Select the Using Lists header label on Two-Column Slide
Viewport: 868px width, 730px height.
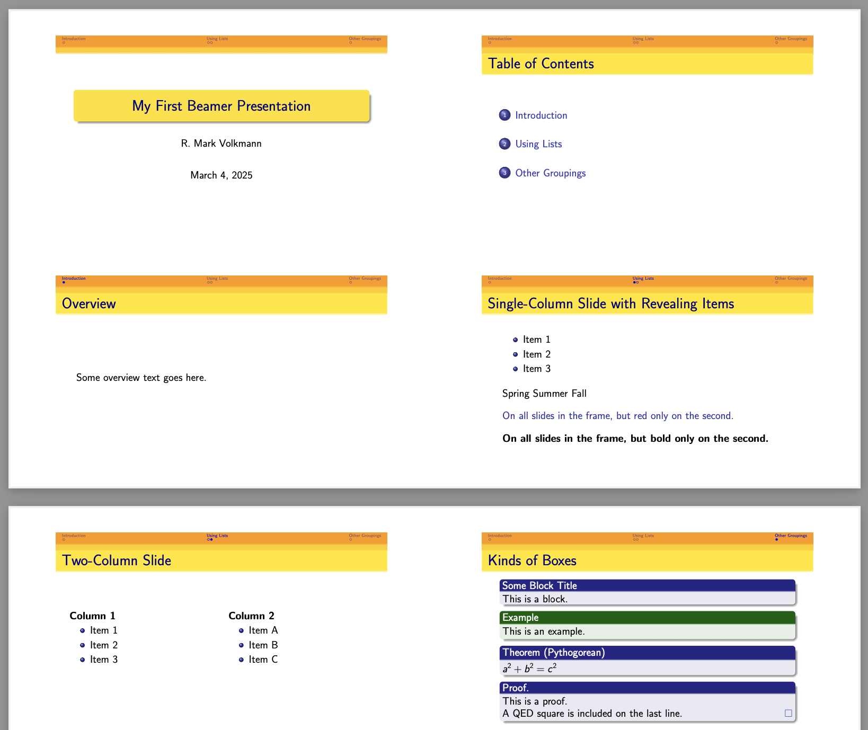pyautogui.click(x=217, y=536)
